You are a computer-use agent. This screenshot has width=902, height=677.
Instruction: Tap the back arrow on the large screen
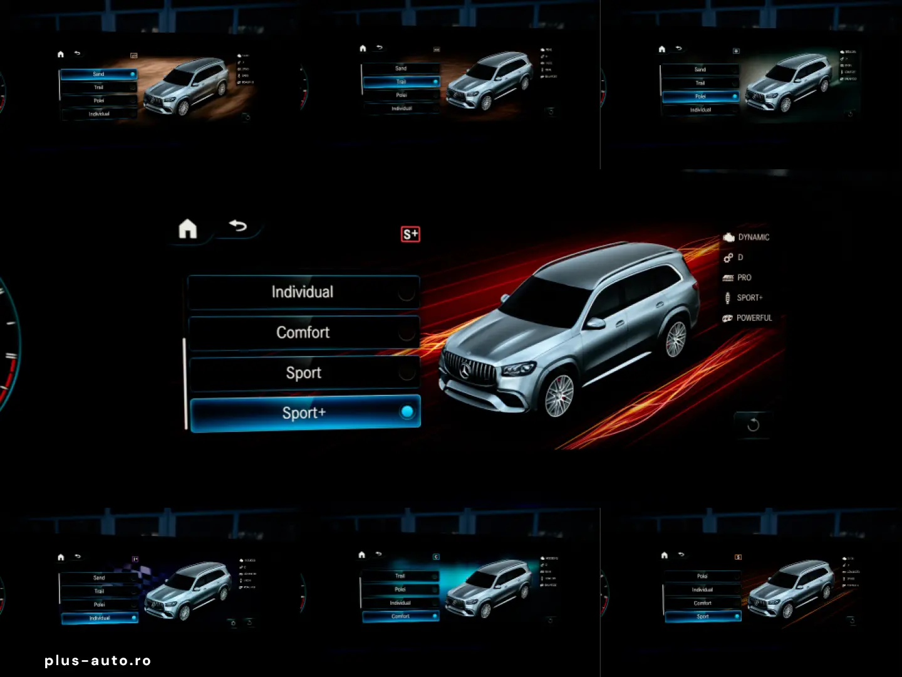(x=238, y=226)
